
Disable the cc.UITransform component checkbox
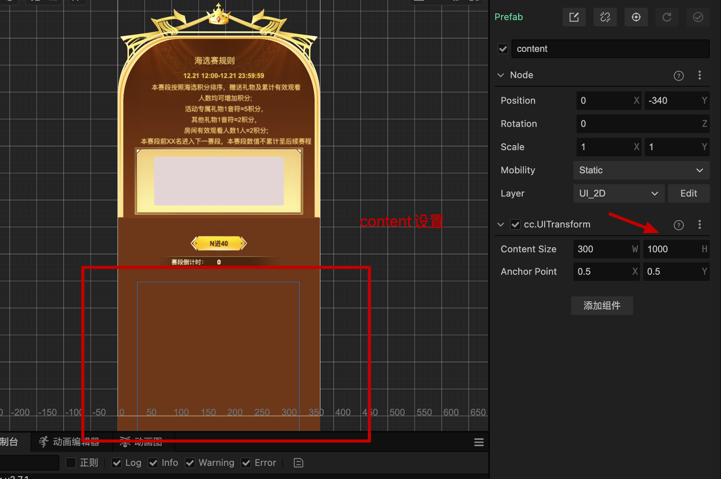(x=515, y=224)
